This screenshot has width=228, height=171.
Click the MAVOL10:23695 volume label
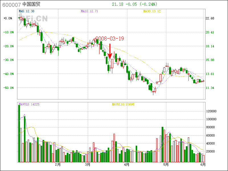(123, 104)
